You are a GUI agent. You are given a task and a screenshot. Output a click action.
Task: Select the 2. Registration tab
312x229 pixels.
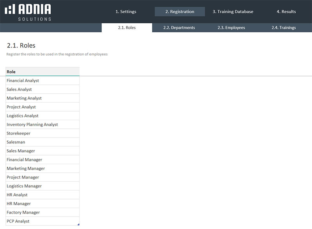click(x=179, y=12)
